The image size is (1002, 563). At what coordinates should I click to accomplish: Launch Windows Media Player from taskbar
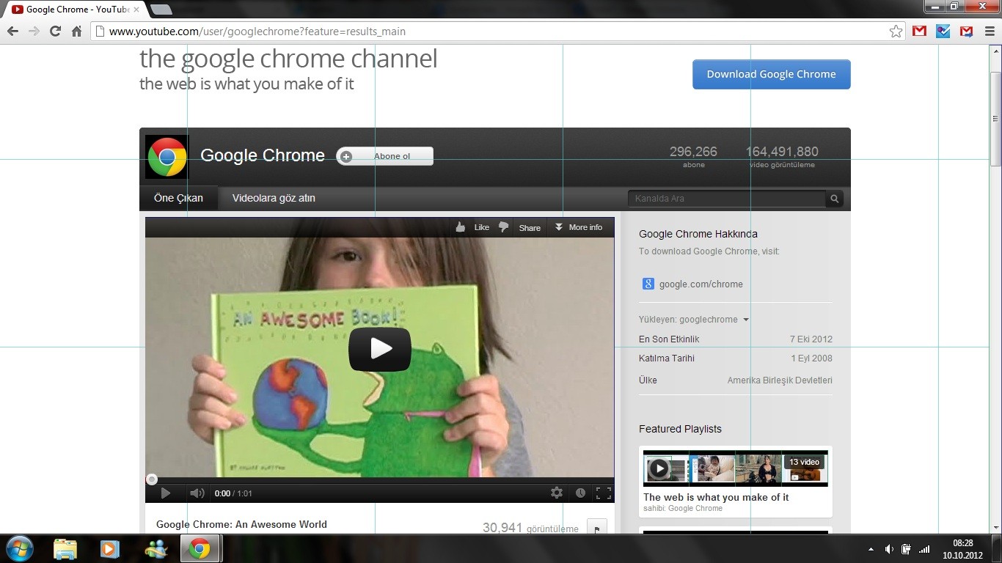click(109, 548)
